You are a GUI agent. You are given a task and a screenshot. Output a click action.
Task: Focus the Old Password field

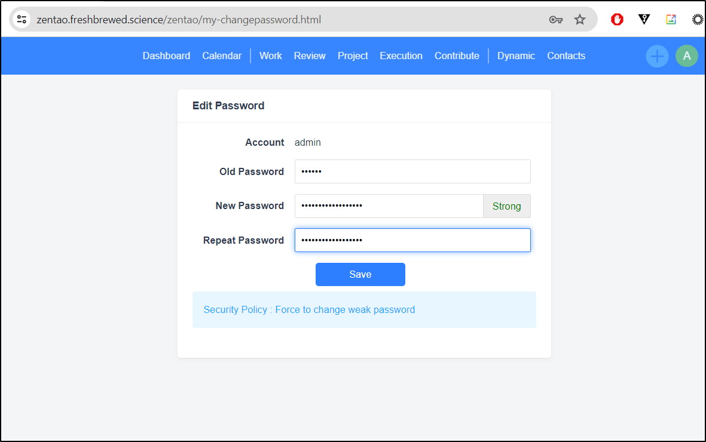pyautogui.click(x=412, y=171)
